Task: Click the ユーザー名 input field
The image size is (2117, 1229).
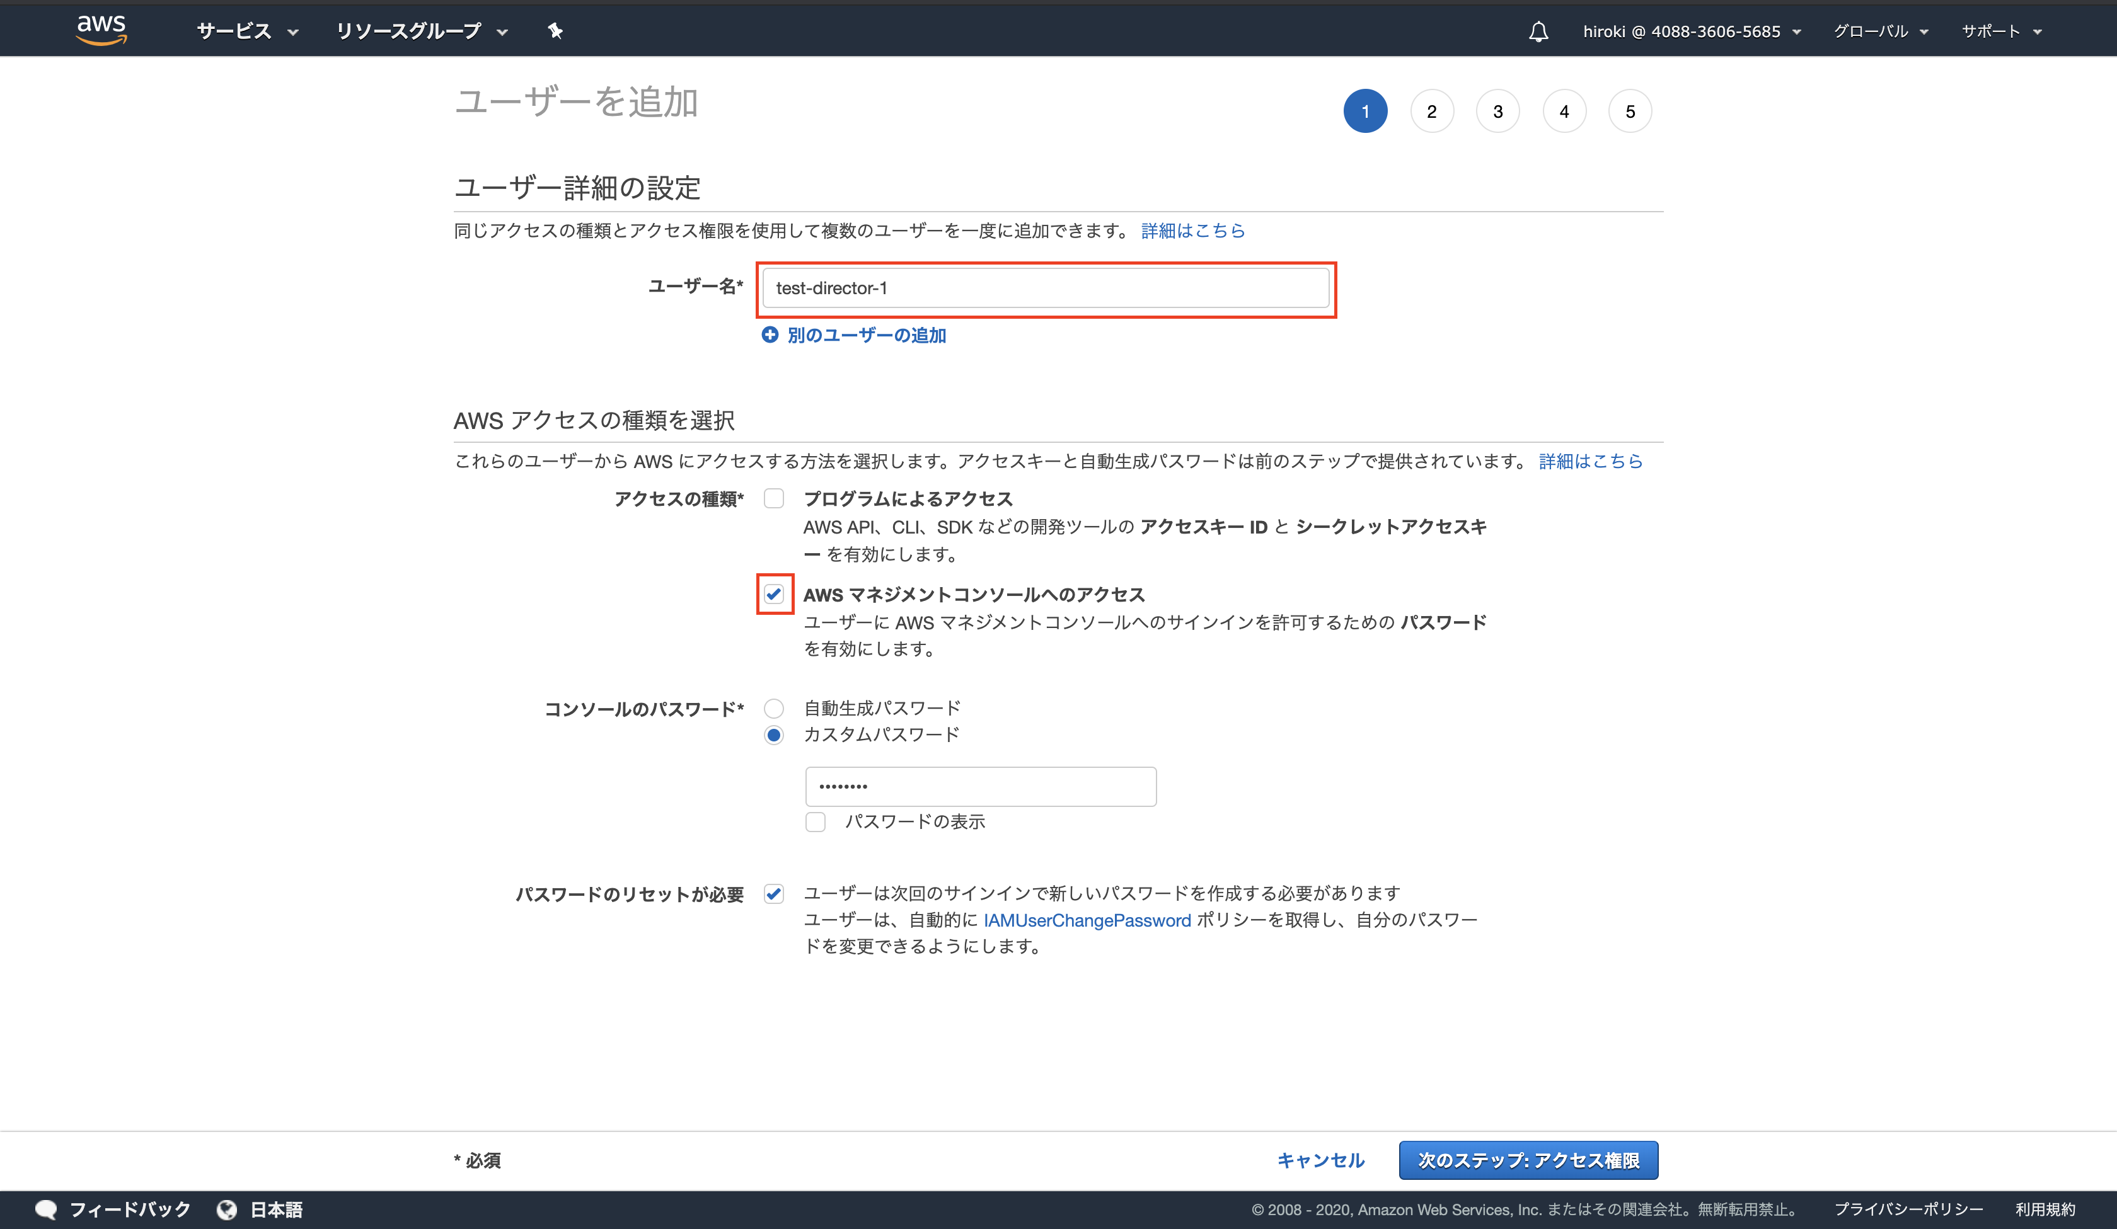Action: tap(1046, 288)
